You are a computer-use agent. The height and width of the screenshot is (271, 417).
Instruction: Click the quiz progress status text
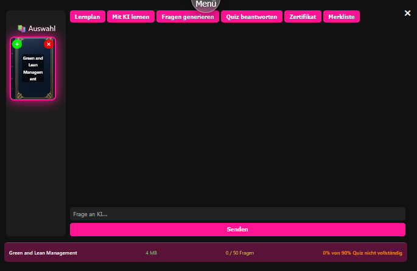(x=362, y=253)
